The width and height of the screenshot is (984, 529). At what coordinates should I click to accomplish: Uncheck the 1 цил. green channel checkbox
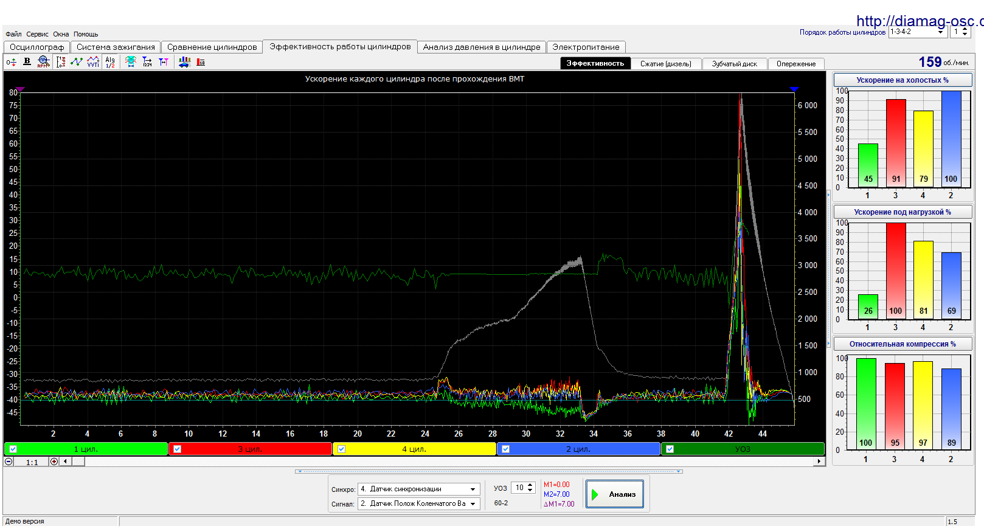13,449
